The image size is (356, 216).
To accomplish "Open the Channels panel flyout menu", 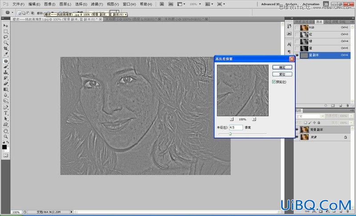I will tap(352, 22).
